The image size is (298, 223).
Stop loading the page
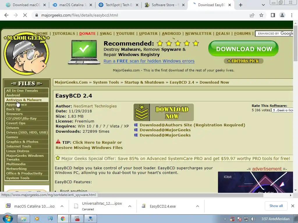click(25, 15)
